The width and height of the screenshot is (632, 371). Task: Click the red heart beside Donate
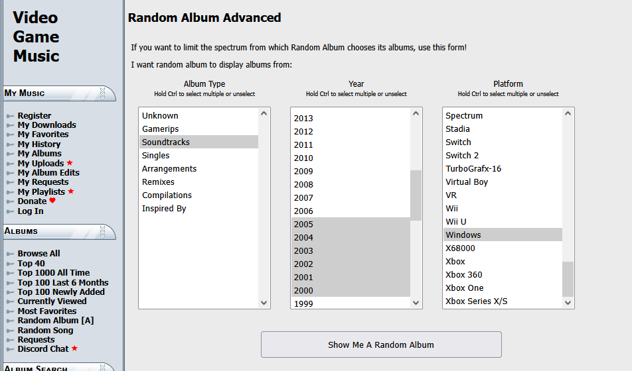coord(52,201)
